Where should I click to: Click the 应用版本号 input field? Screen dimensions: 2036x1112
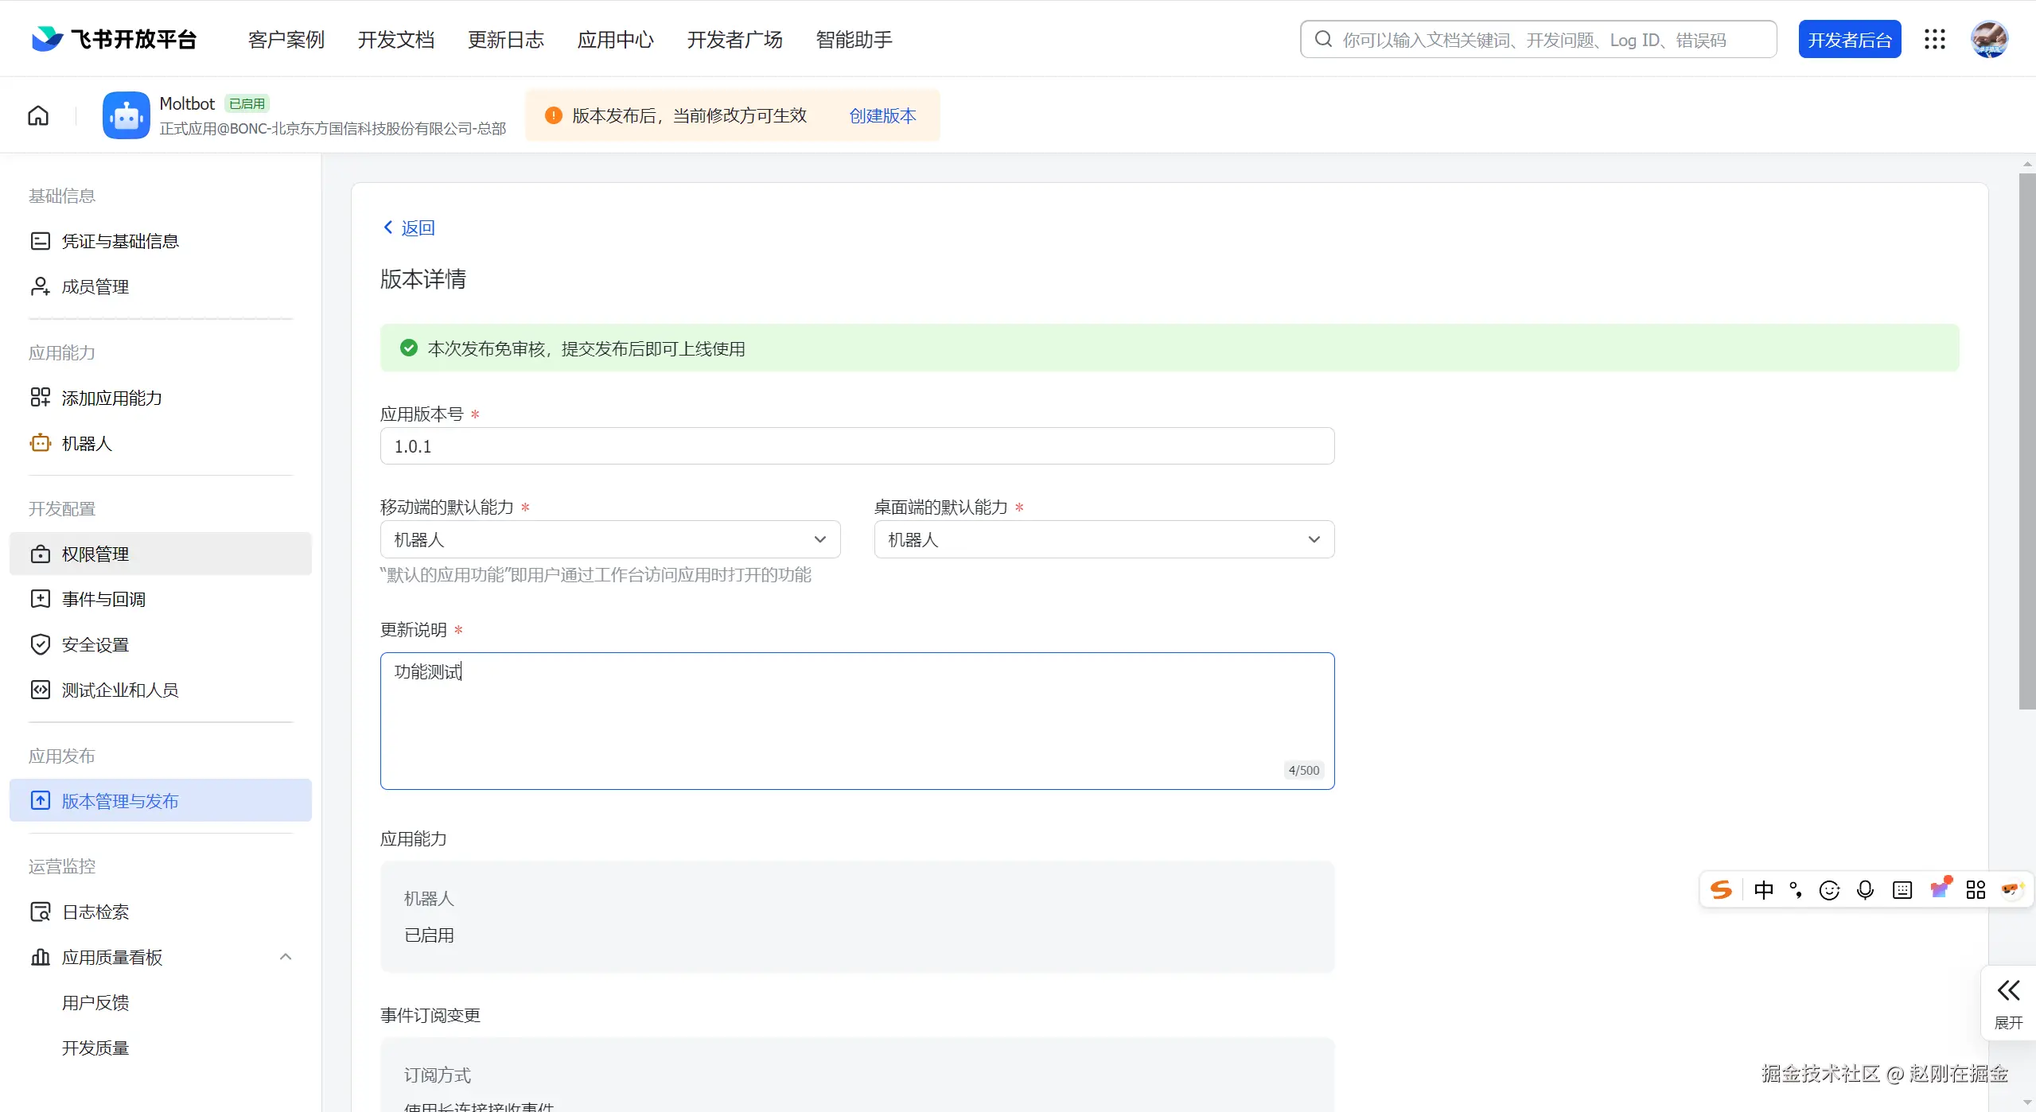[857, 446]
